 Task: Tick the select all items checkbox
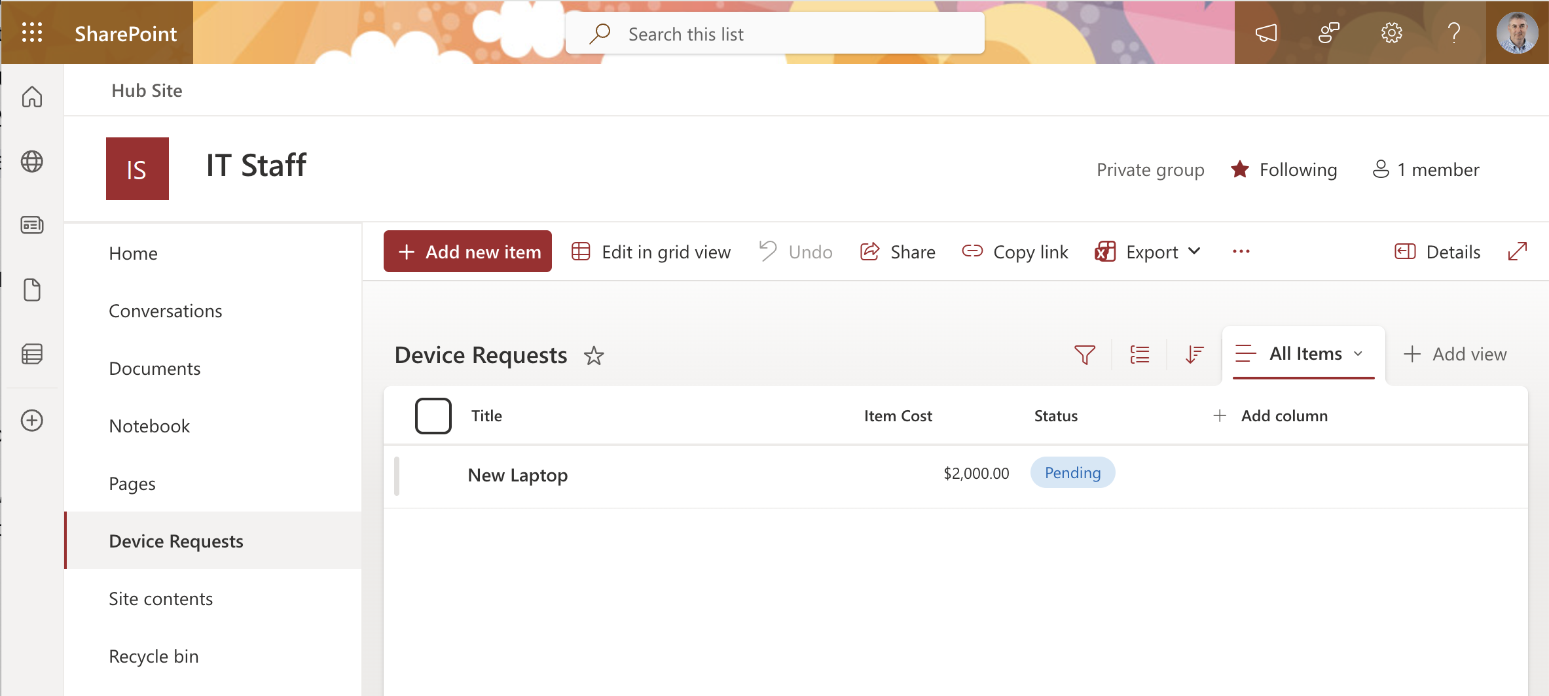(x=433, y=415)
